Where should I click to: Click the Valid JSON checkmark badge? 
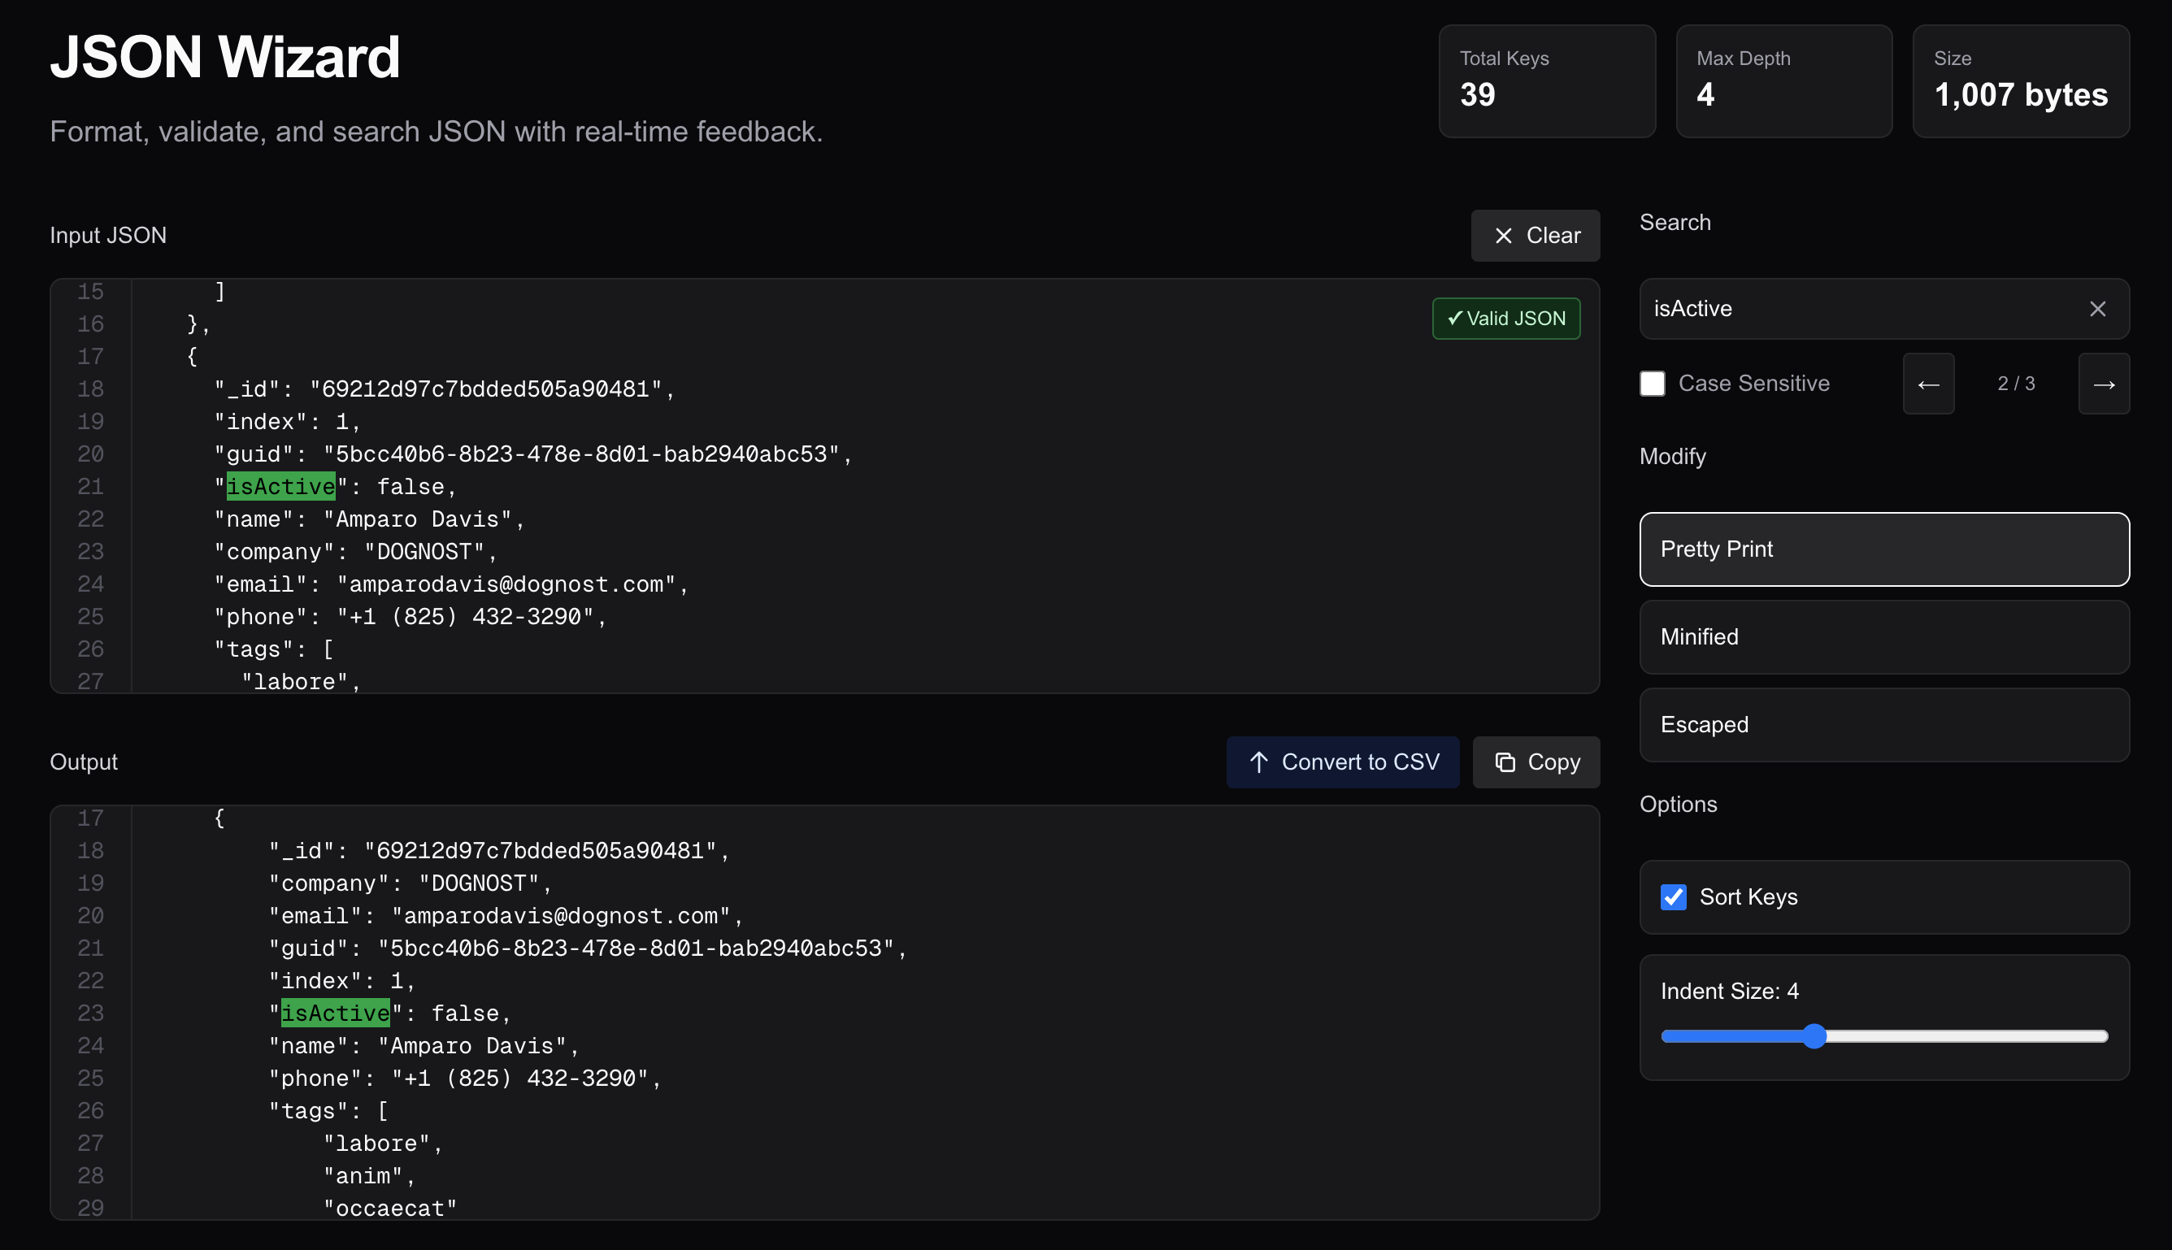pyautogui.click(x=1505, y=318)
